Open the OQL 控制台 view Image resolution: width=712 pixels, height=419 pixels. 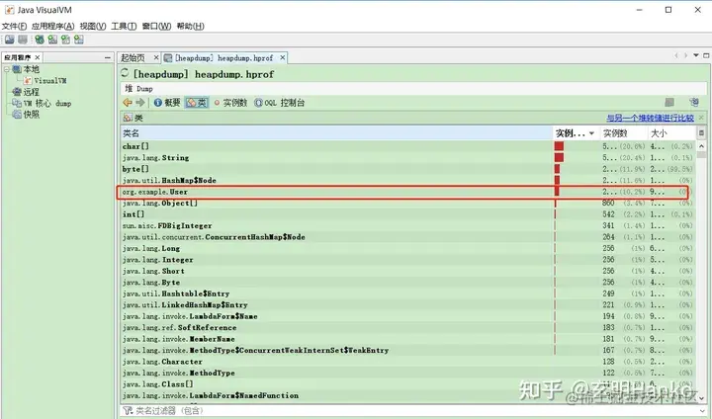coord(279,103)
